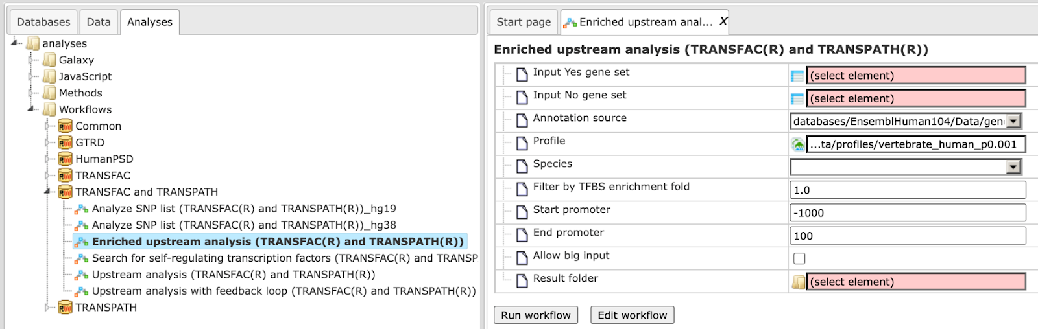Viewport: 1038px width, 329px height.
Task: Click the TRANSPATH database icon in tree
Action: click(x=65, y=308)
